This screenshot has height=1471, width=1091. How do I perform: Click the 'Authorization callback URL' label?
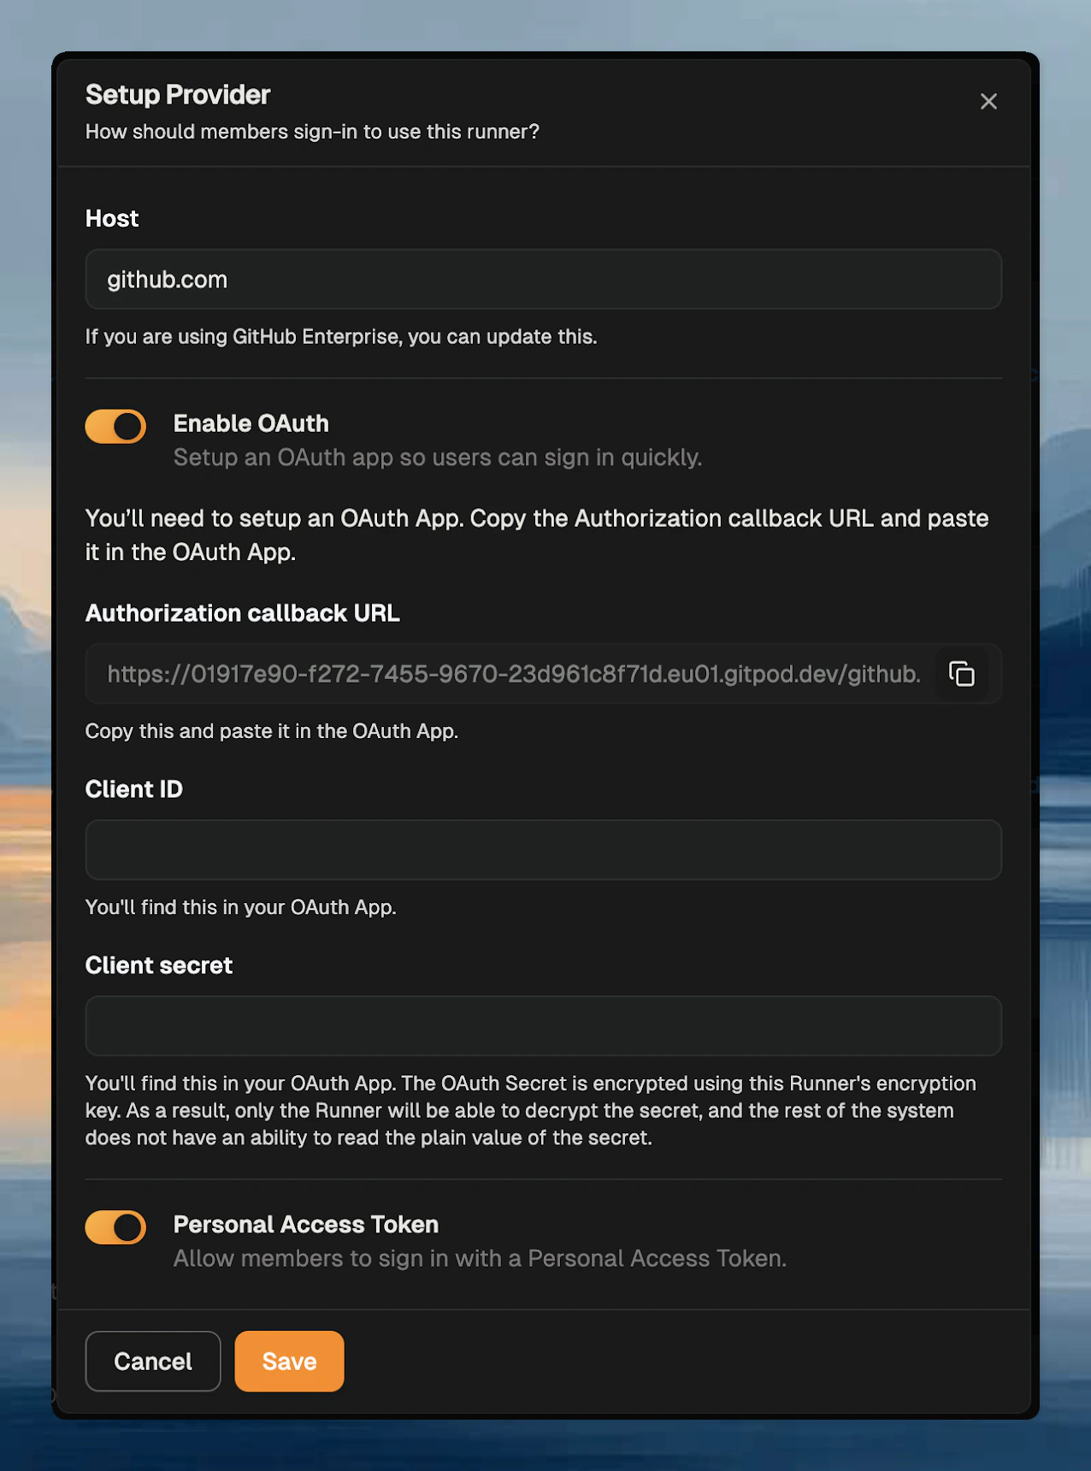coord(243,613)
